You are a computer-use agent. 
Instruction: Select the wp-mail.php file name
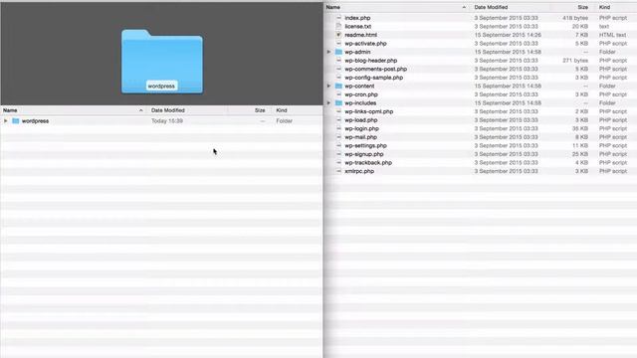pyautogui.click(x=360, y=137)
